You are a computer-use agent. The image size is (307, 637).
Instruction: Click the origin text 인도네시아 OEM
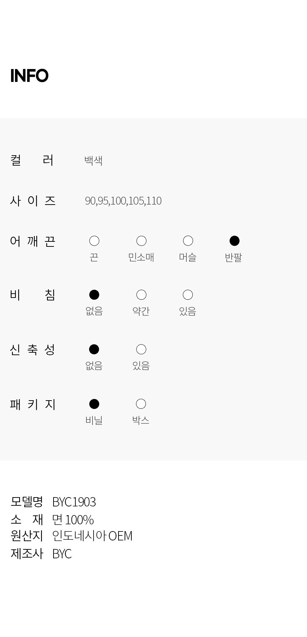92,536
